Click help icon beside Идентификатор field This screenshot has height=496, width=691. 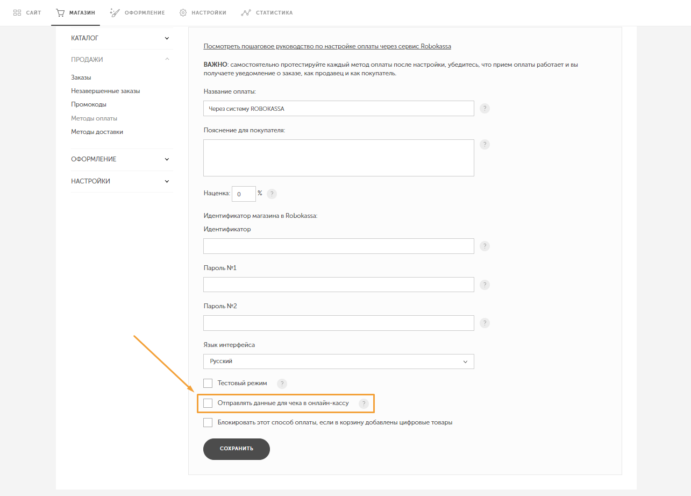pyautogui.click(x=485, y=246)
